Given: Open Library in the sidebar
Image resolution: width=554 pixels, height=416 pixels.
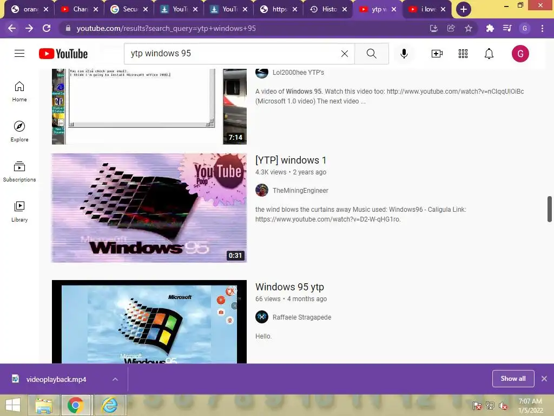Looking at the screenshot, I should click(x=19, y=212).
